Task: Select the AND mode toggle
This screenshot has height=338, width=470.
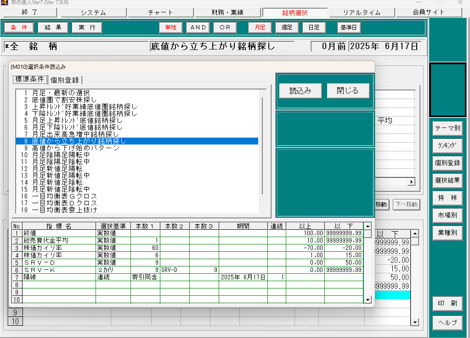Action: [x=198, y=28]
